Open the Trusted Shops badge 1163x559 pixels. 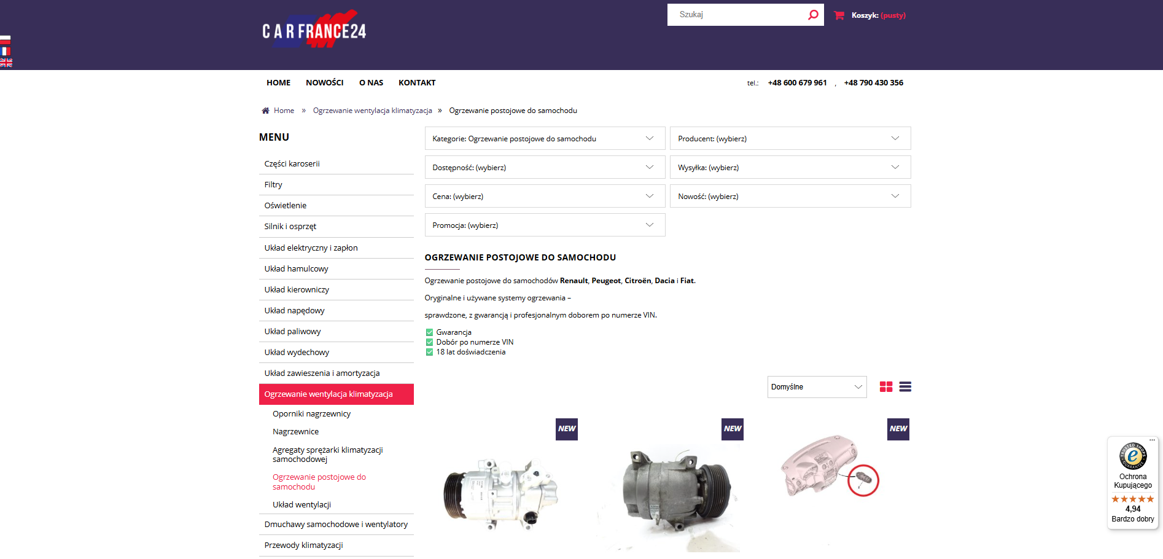tap(1132, 482)
